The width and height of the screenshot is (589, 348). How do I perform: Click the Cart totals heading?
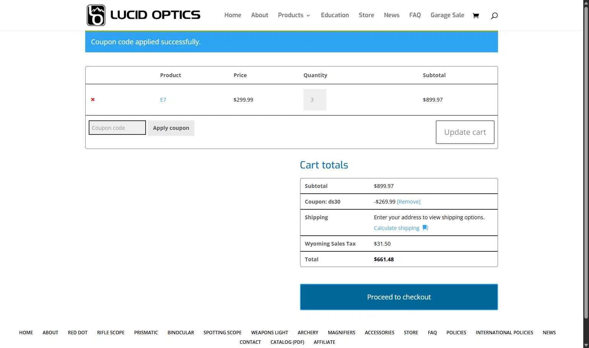tap(324, 165)
